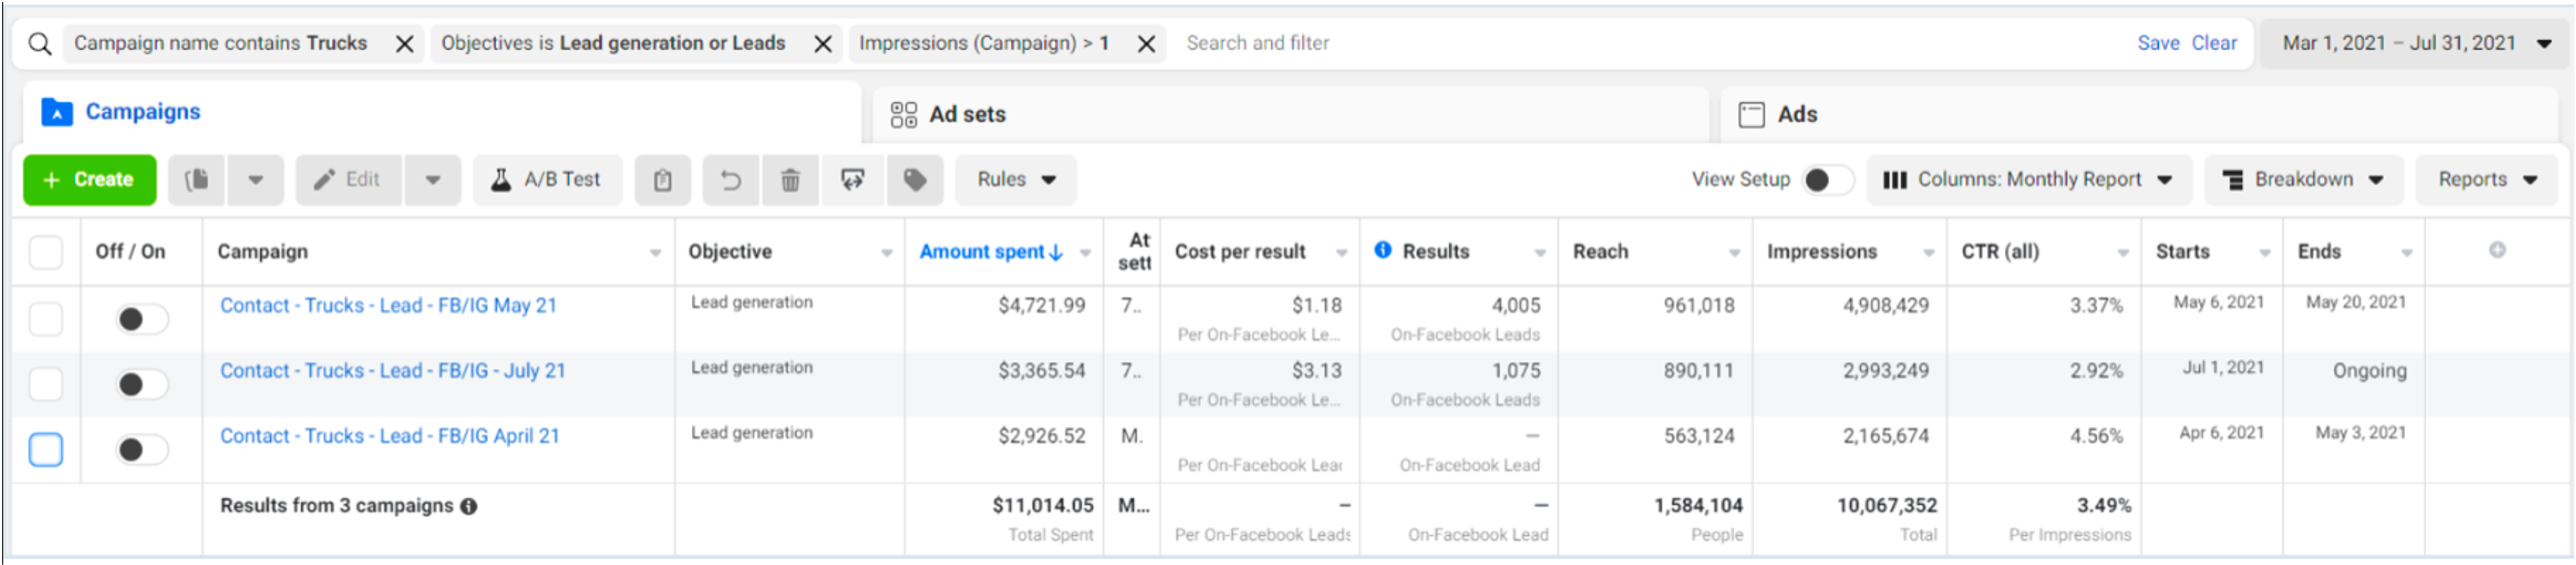Click the $4,721.99 amount spent cell

(x=1041, y=306)
